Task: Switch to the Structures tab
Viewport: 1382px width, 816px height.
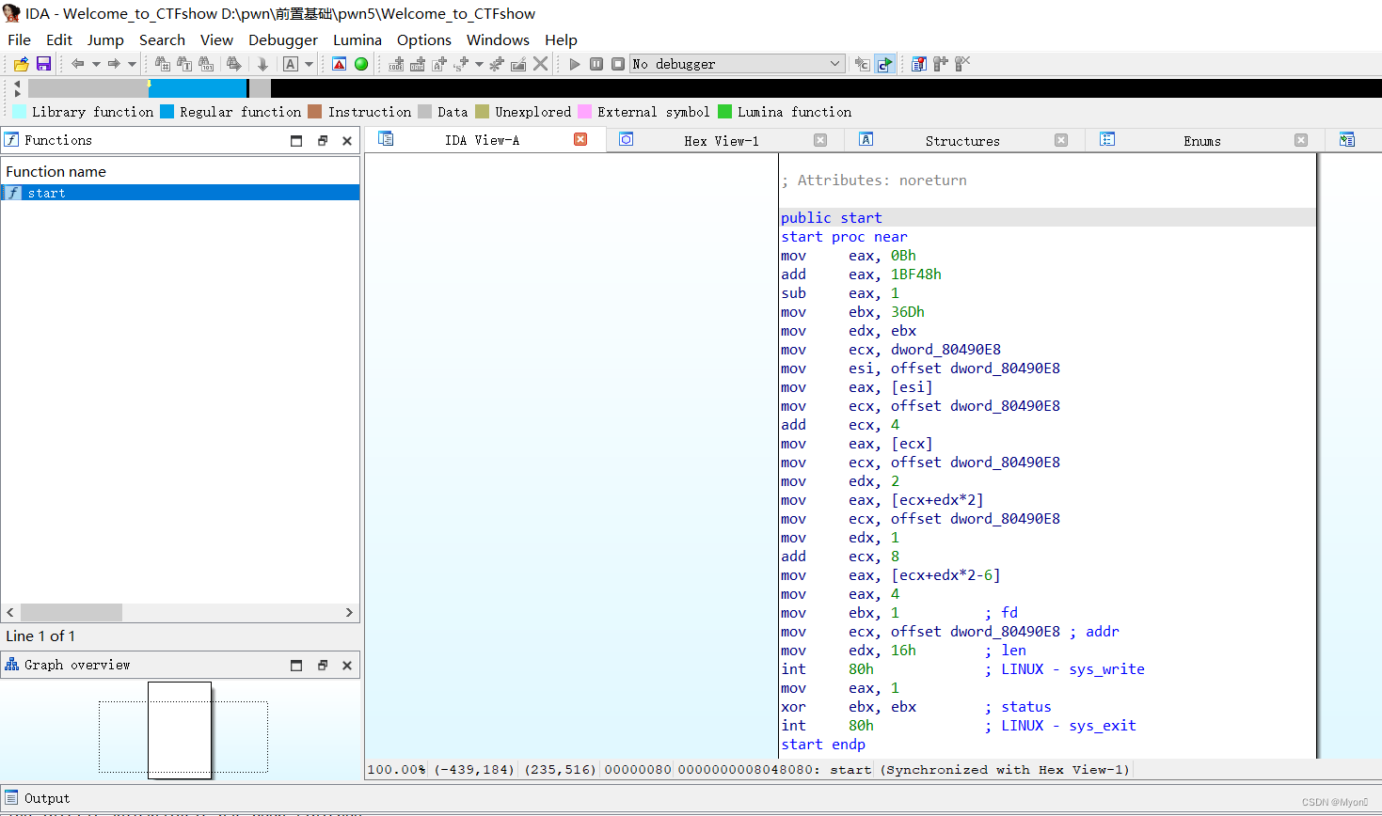Action: 961,141
